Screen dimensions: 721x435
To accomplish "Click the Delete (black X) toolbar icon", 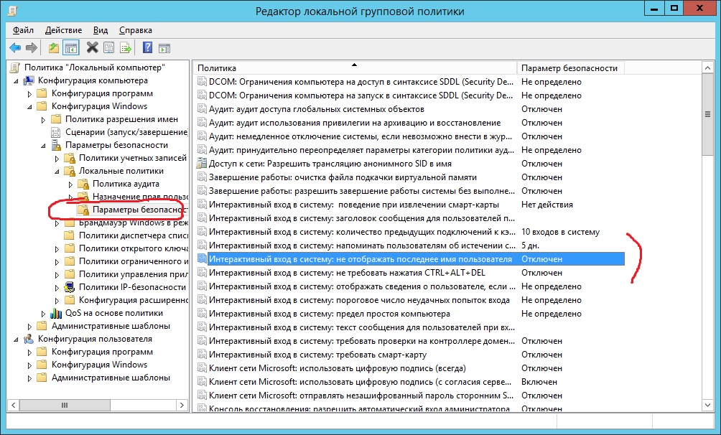I will click(92, 48).
